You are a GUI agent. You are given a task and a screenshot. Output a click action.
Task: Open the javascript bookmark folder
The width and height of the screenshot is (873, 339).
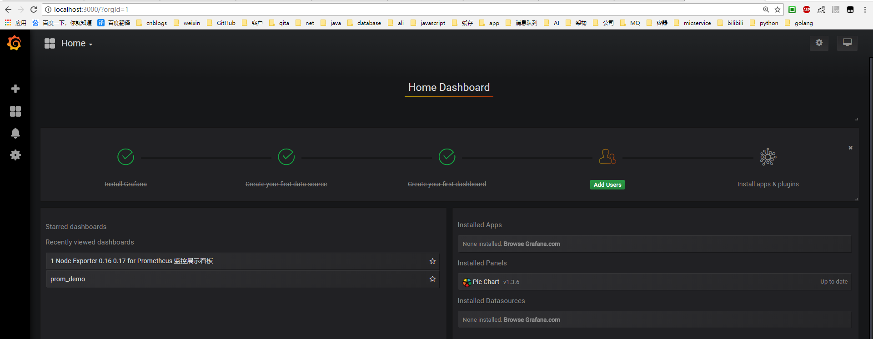point(428,23)
